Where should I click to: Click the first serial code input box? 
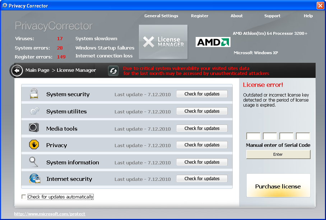[253, 136]
